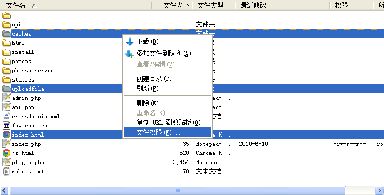Choose 复制 URL 到剪贴板 menu entry
Image resolution: width=384 pixels, height=195 pixels.
click(167, 123)
